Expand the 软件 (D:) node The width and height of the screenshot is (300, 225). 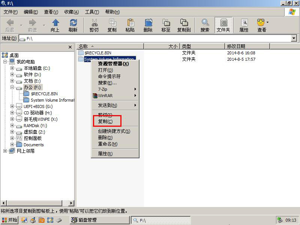point(12,74)
